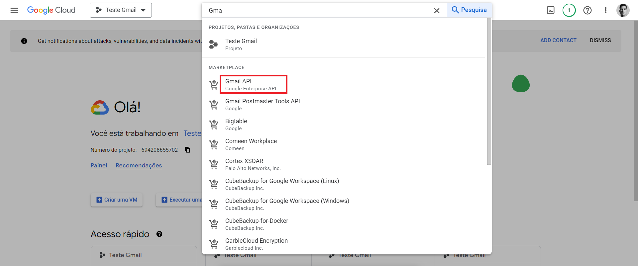Open the three-dot settings menu
The height and width of the screenshot is (266, 638).
(605, 10)
